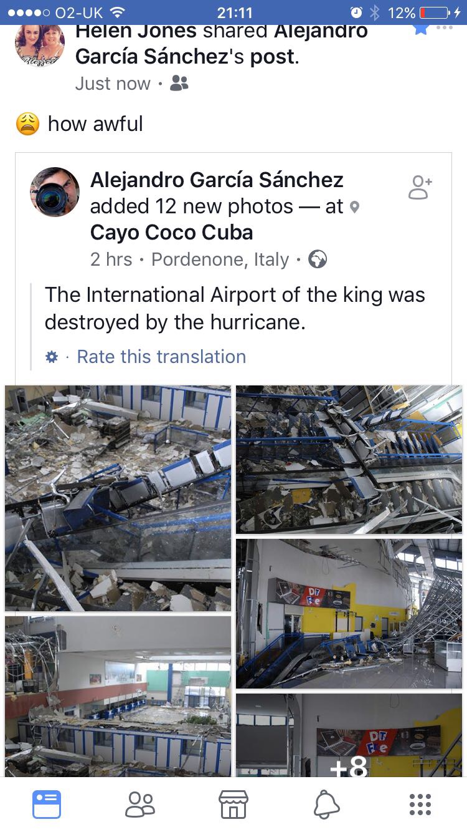Open the bottom-left terminal hall photo

coord(118,696)
